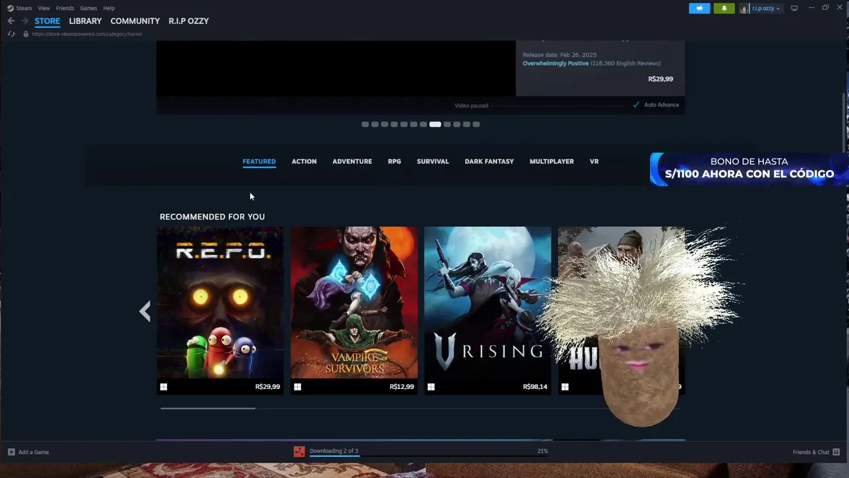This screenshot has height=478, width=849.
Task: Switch to the STORE section
Action: coord(47,21)
